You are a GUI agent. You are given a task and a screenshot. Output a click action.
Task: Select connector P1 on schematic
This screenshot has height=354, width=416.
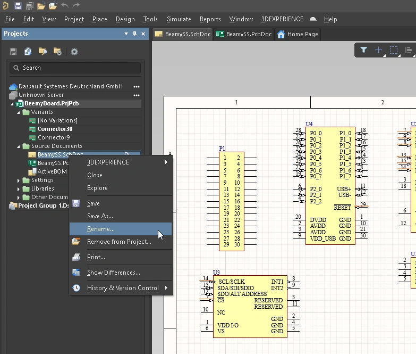(231, 201)
